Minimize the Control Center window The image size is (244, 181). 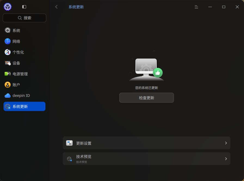point(210,7)
